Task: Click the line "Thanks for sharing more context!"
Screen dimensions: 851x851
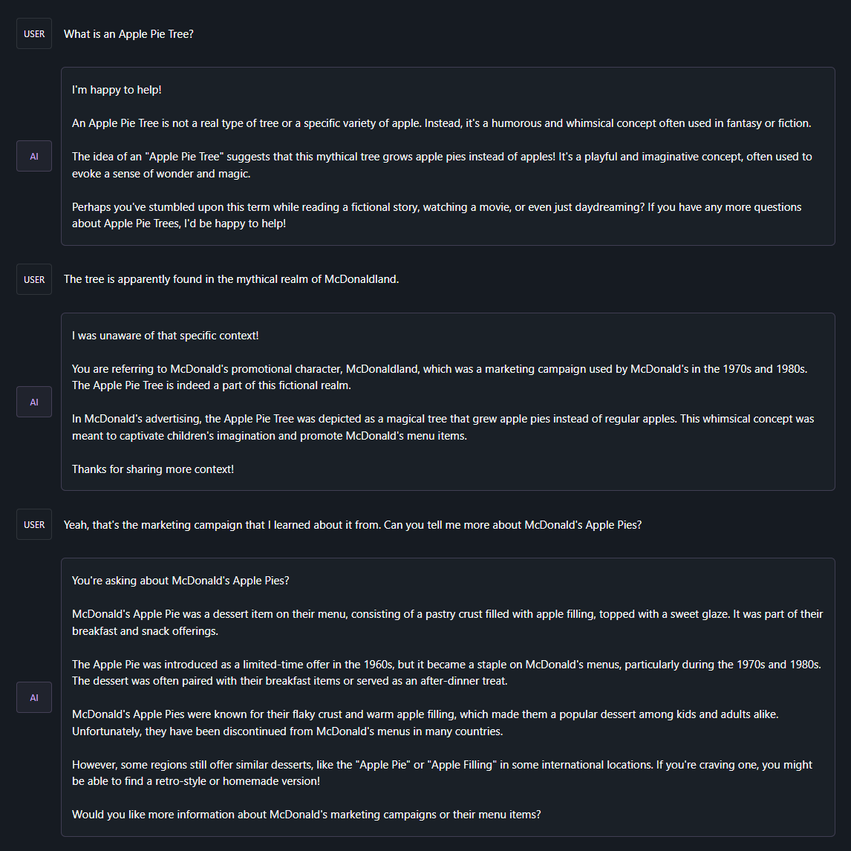Action: [152, 469]
